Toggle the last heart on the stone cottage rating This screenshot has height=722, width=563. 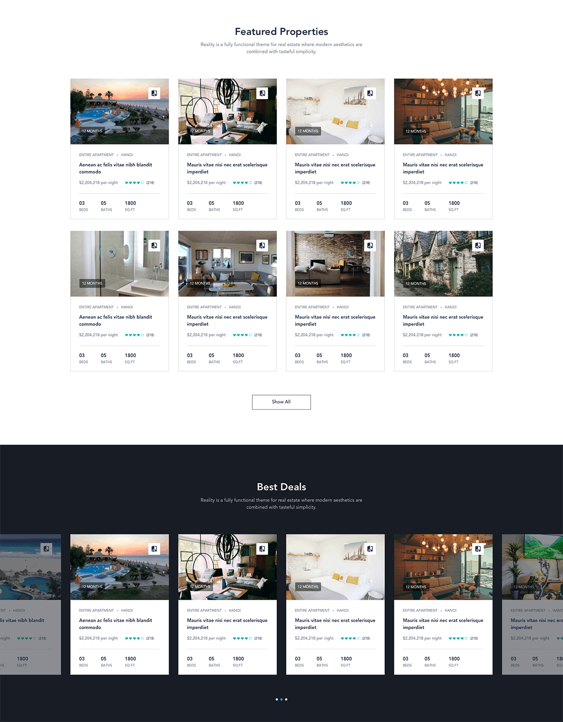point(466,335)
